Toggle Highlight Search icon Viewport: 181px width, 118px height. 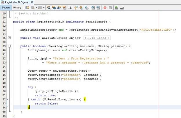[x=64, y=8]
